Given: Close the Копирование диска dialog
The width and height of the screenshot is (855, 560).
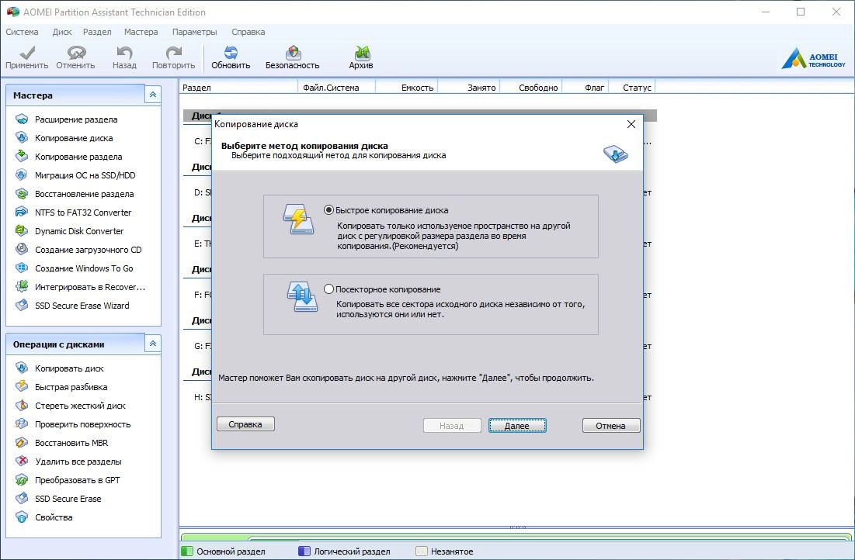Looking at the screenshot, I should [x=631, y=124].
